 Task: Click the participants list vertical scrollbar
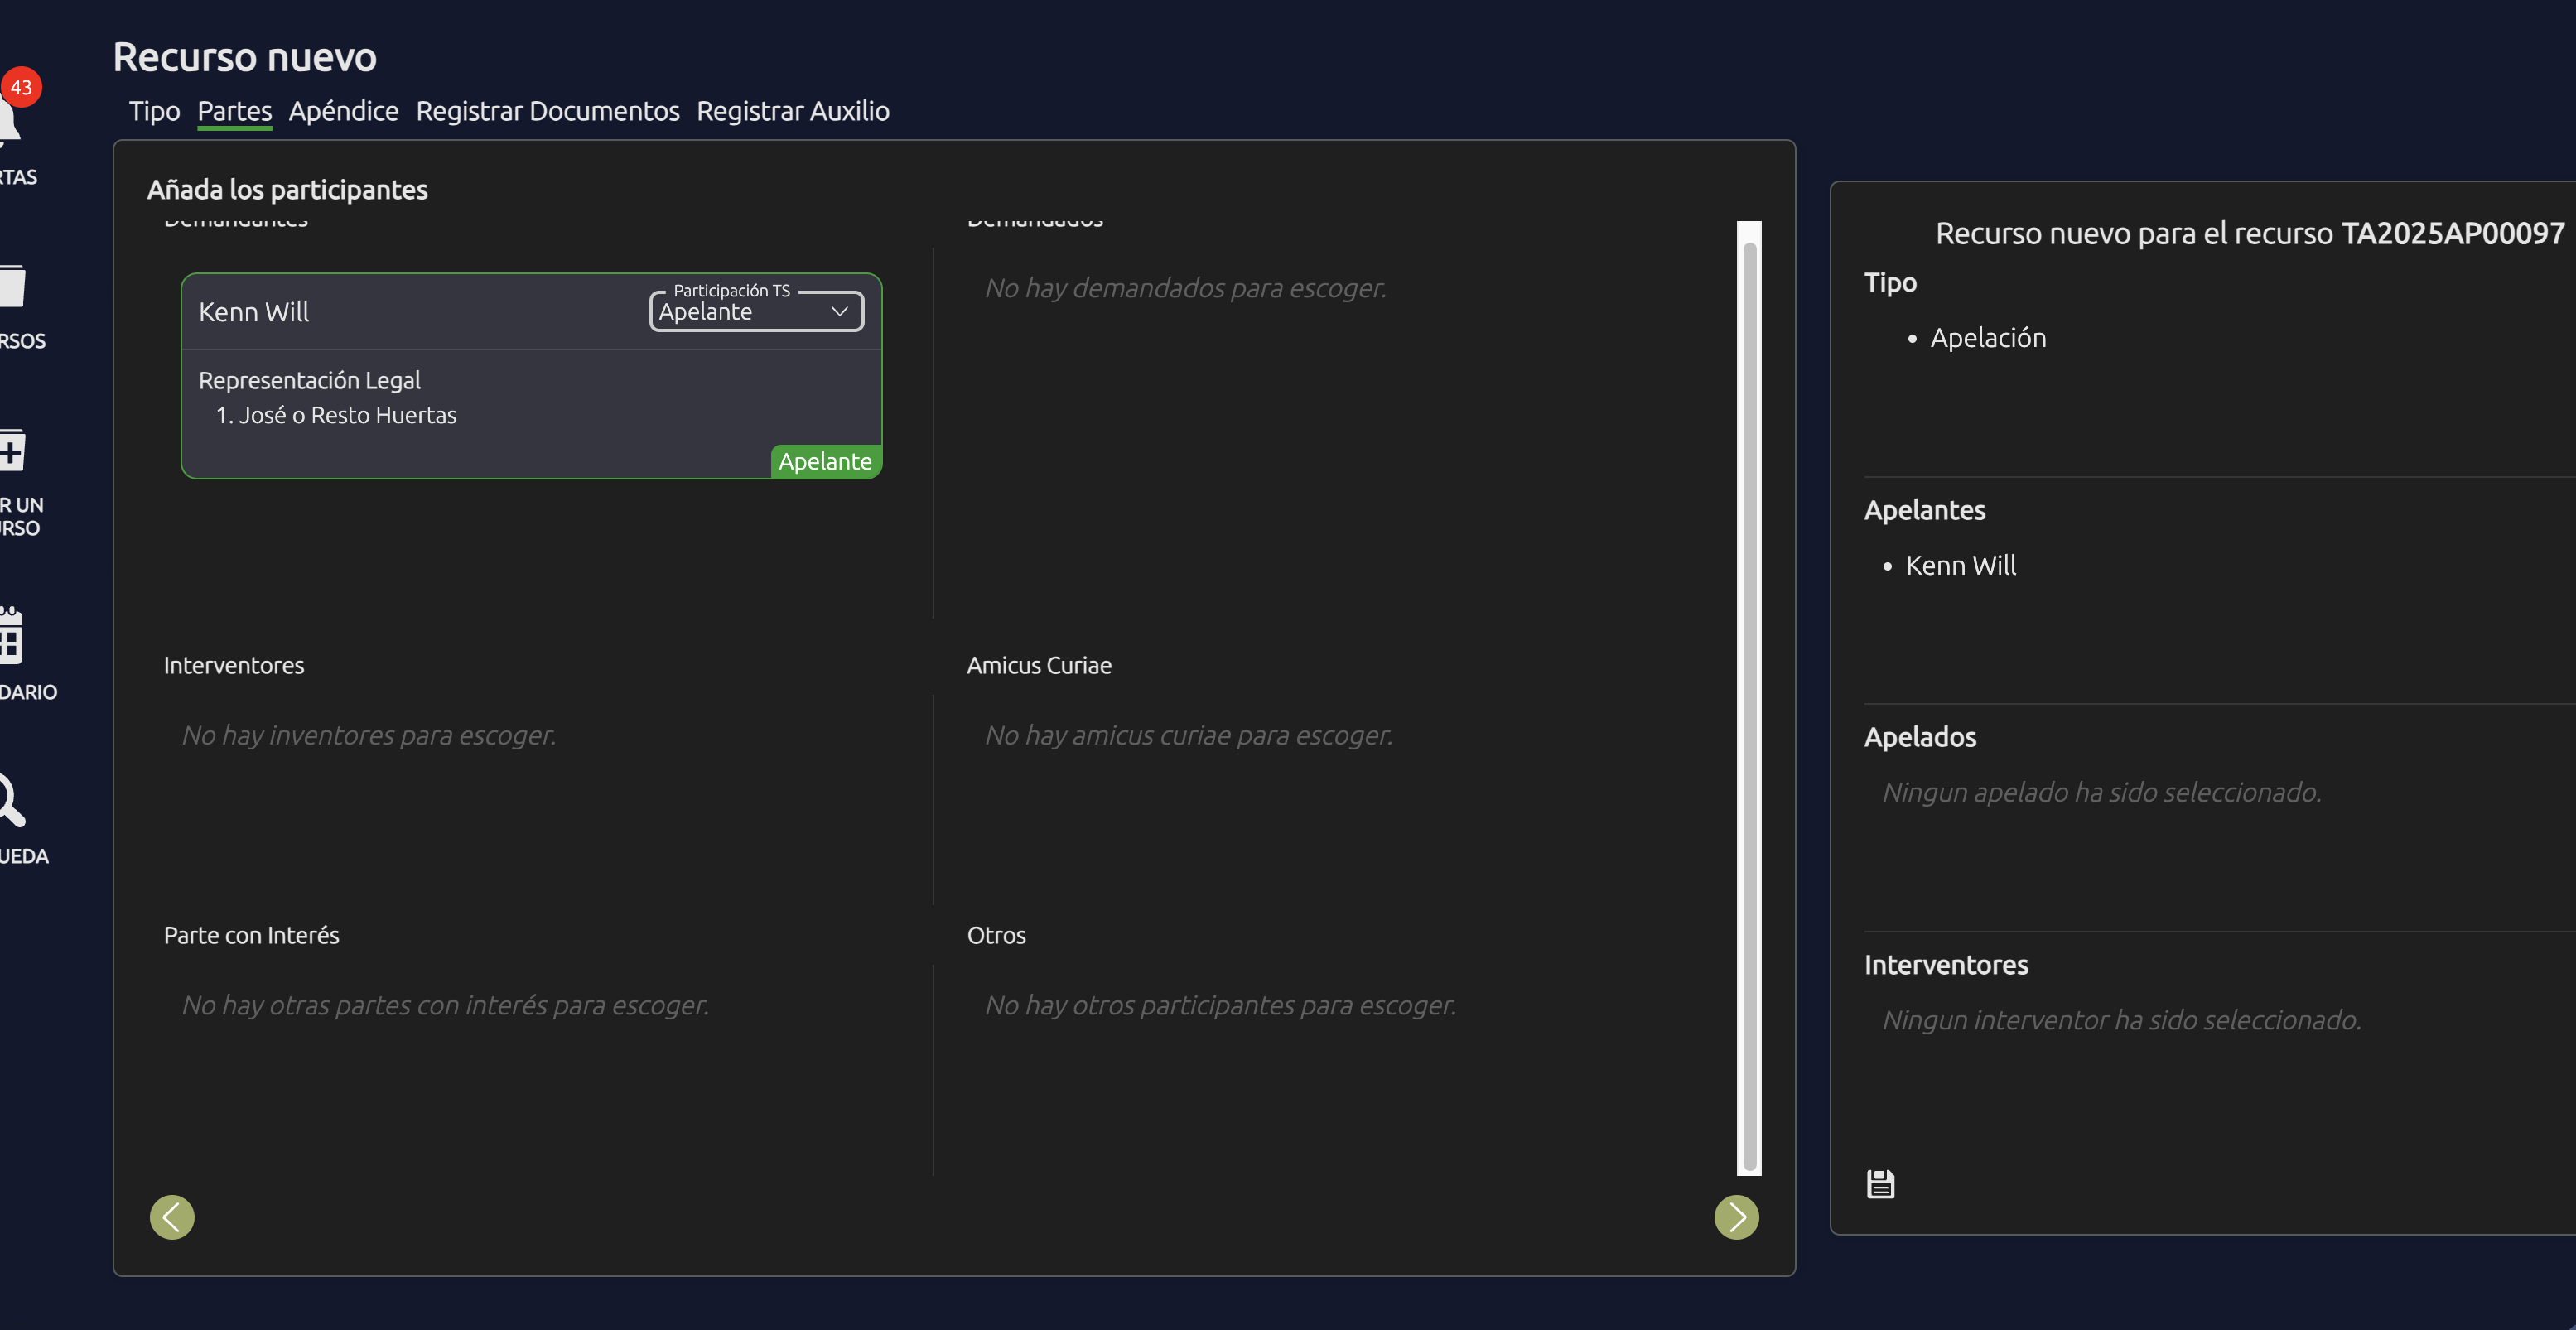[x=1749, y=700]
